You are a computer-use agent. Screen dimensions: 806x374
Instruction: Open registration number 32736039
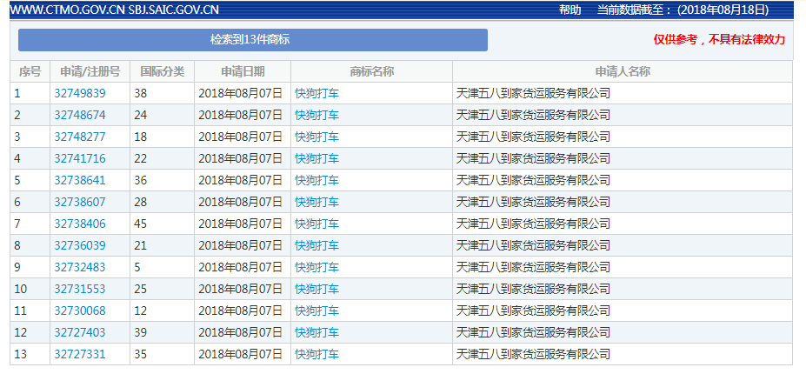[80, 246]
